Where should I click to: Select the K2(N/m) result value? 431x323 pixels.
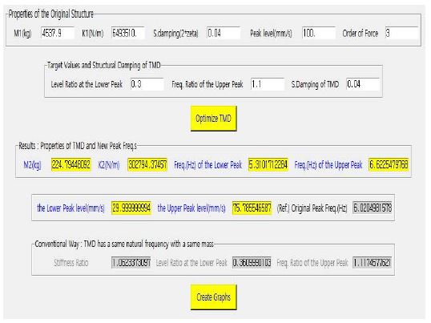tap(147, 164)
